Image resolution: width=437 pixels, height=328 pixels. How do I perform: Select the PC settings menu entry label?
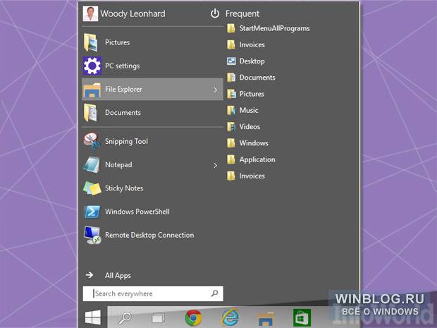click(x=123, y=66)
